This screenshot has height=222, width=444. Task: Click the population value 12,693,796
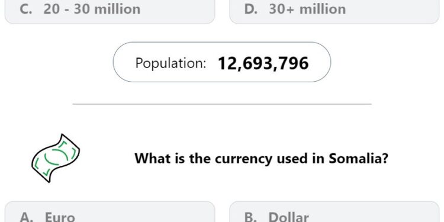coord(263,63)
